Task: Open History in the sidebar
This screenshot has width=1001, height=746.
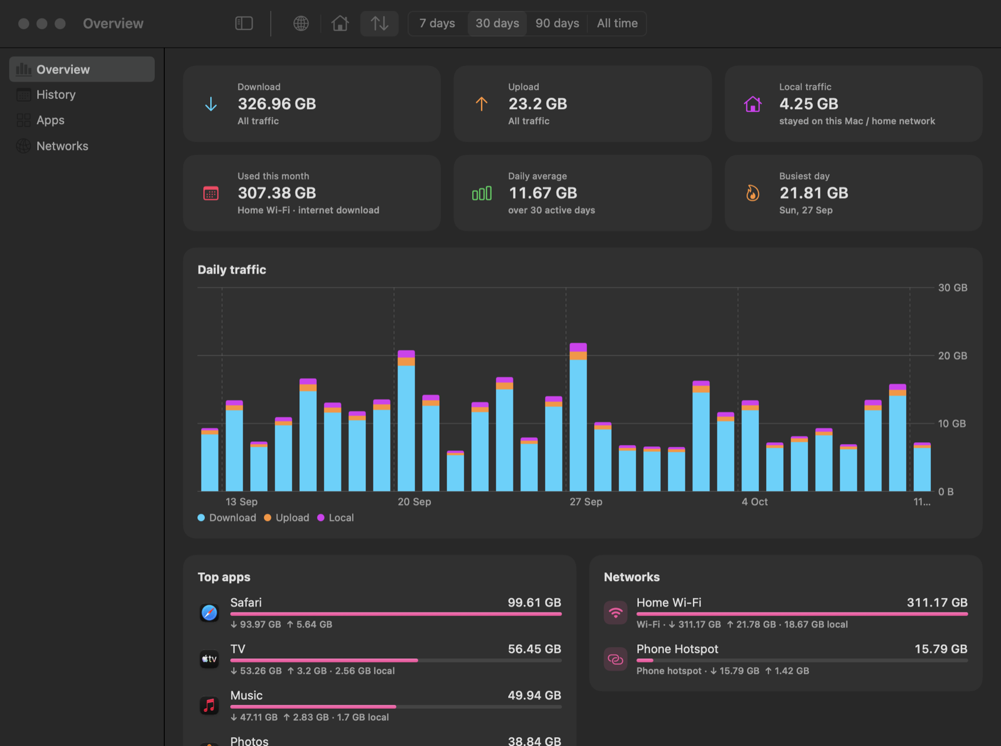Action: (x=82, y=95)
